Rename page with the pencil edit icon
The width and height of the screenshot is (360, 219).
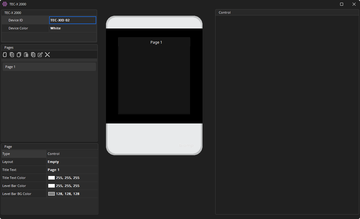(40, 55)
